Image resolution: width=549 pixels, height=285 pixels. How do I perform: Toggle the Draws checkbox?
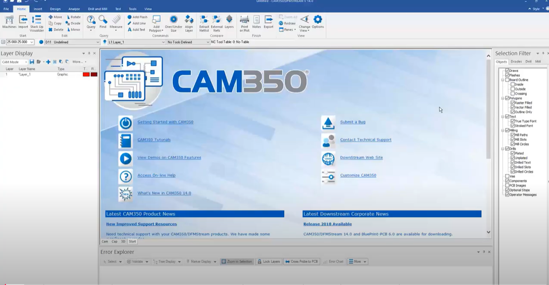(x=507, y=70)
